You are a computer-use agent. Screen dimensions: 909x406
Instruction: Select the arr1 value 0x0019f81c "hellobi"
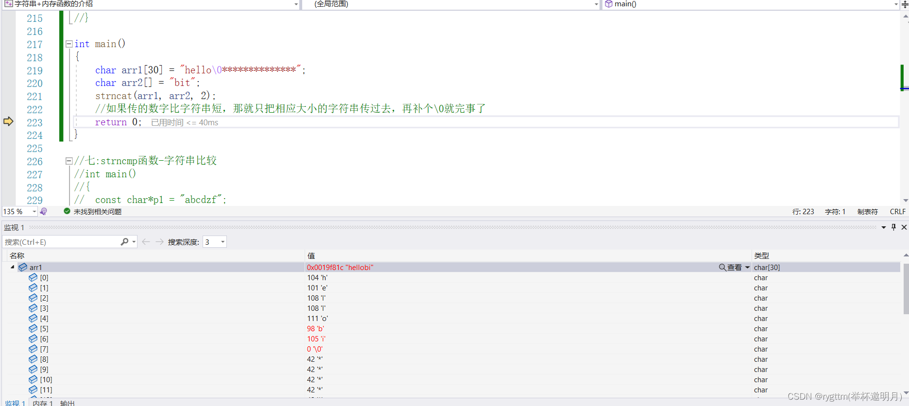[x=340, y=268]
